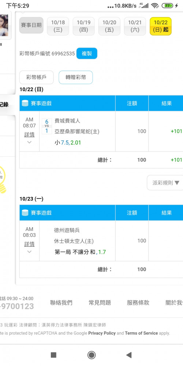Open the 常見問題 footer link

coord(100,303)
